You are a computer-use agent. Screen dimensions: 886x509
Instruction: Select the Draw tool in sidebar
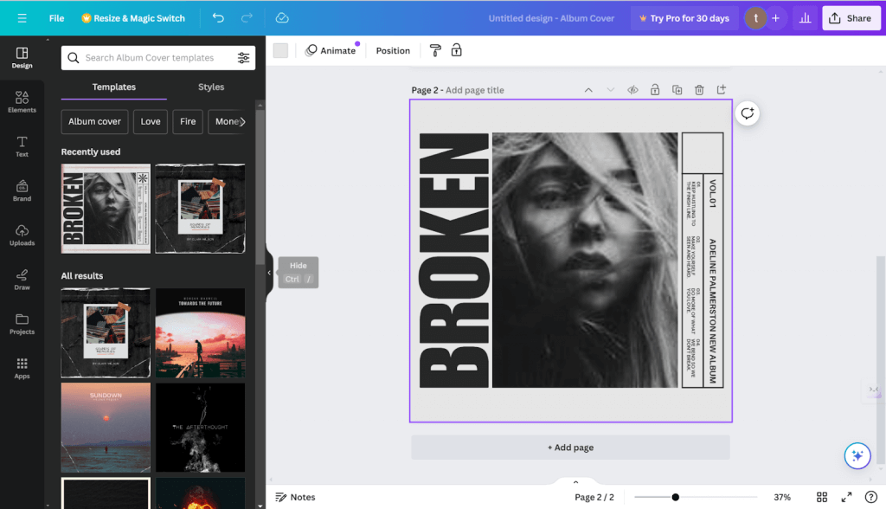click(x=22, y=279)
